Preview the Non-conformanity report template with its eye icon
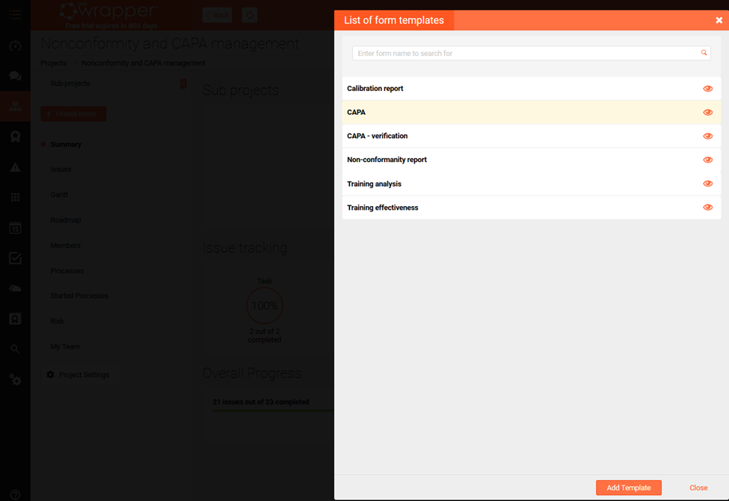The width and height of the screenshot is (729, 501). (x=707, y=160)
